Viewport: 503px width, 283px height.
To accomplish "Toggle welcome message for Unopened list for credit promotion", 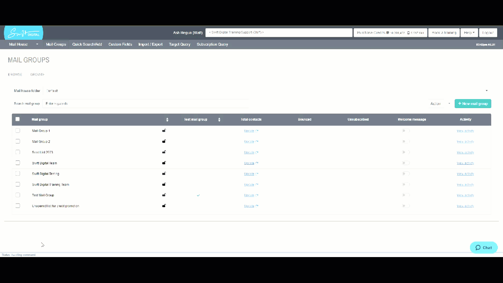I will pyautogui.click(x=406, y=206).
